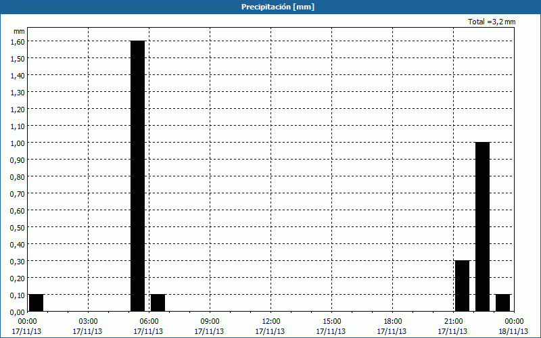Click the 21:00 time axis label
The image size is (541, 338).
point(453,322)
